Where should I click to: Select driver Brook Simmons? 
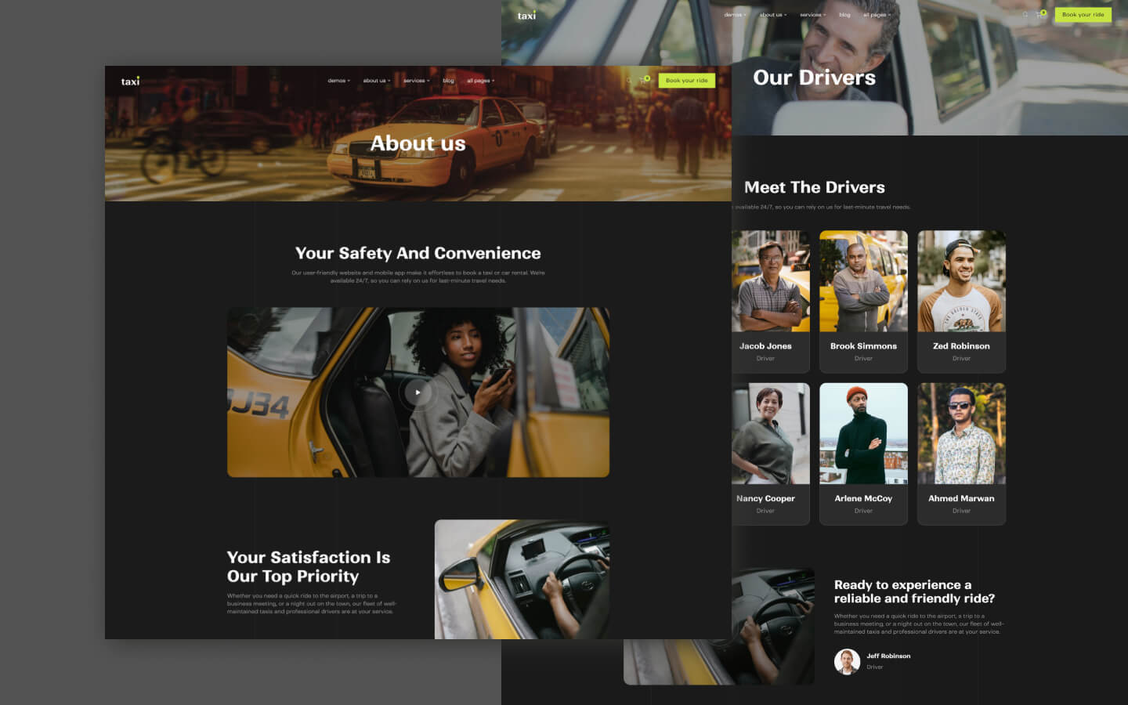coord(863,300)
